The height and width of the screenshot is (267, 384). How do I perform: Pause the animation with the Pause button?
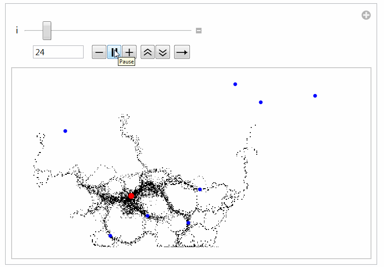click(x=114, y=52)
